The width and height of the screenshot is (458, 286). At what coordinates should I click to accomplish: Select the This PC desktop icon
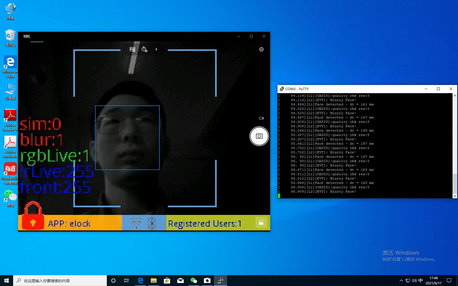[10, 92]
